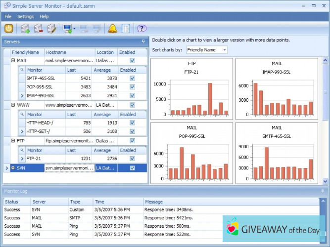Click the report sheet toolbar icon
330x247 pixels.
[126, 29]
